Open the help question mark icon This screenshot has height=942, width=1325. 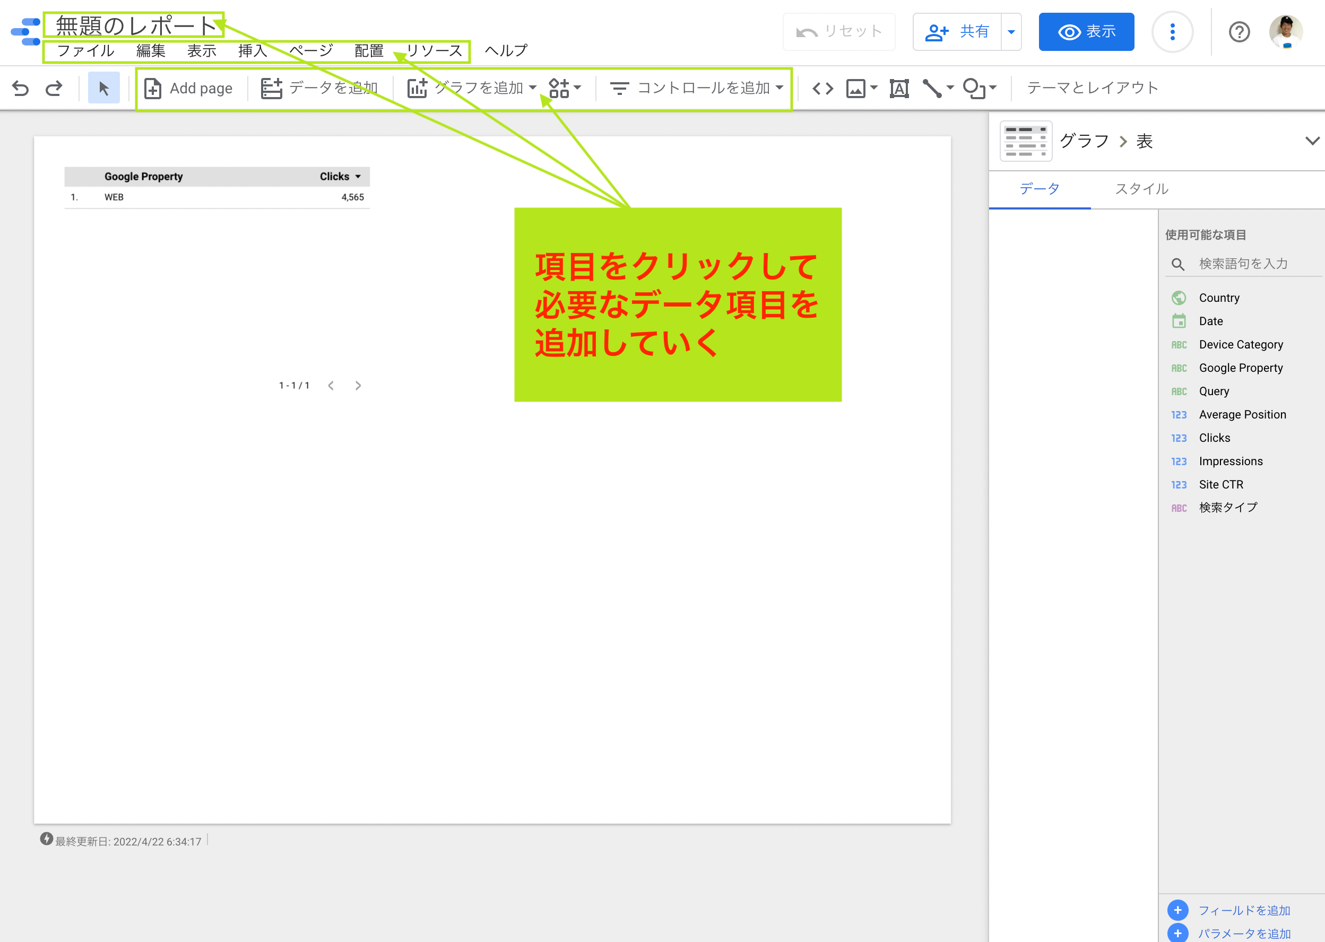pyautogui.click(x=1239, y=32)
